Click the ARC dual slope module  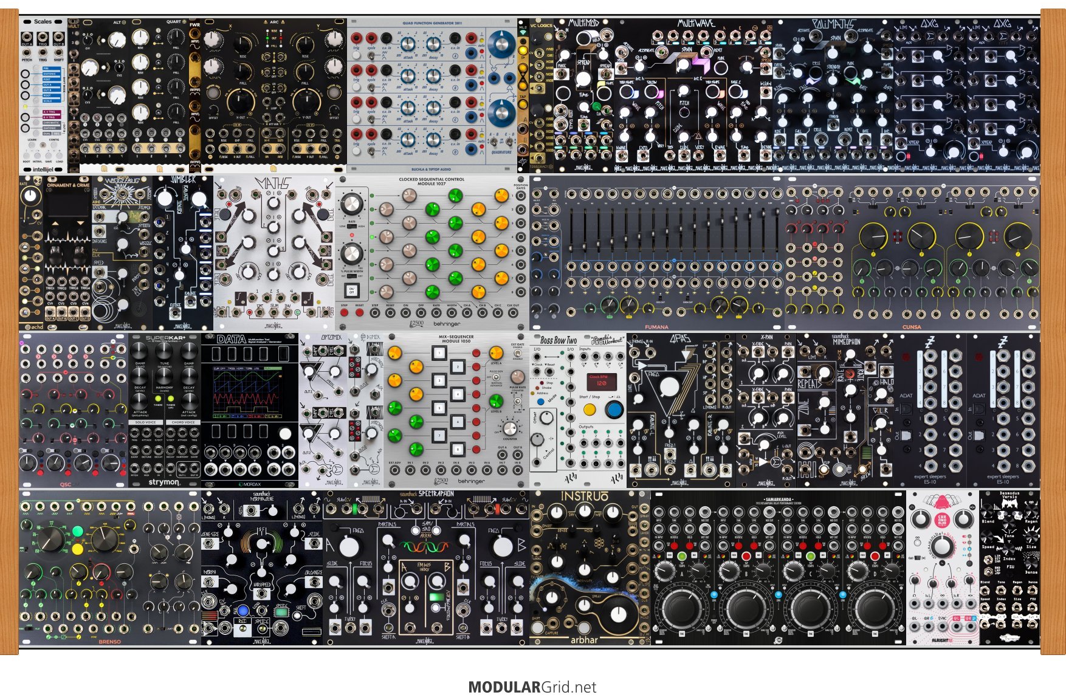pos(274,95)
